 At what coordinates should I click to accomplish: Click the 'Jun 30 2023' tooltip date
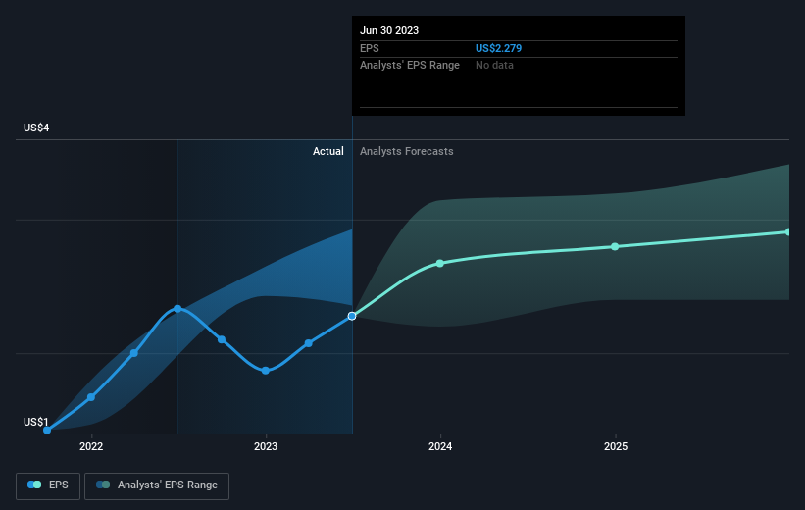click(389, 30)
